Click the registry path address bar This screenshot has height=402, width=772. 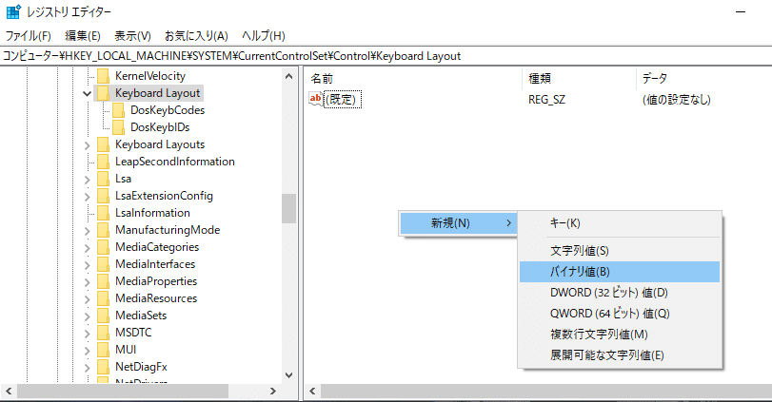[x=386, y=56]
